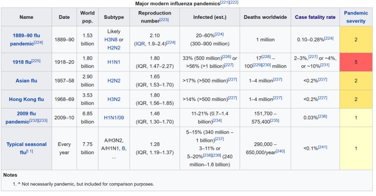This screenshot has width=376, height=196.
Task: Click footnote t 1 beside seasonal flu
Action: pyautogui.click(x=30, y=151)
